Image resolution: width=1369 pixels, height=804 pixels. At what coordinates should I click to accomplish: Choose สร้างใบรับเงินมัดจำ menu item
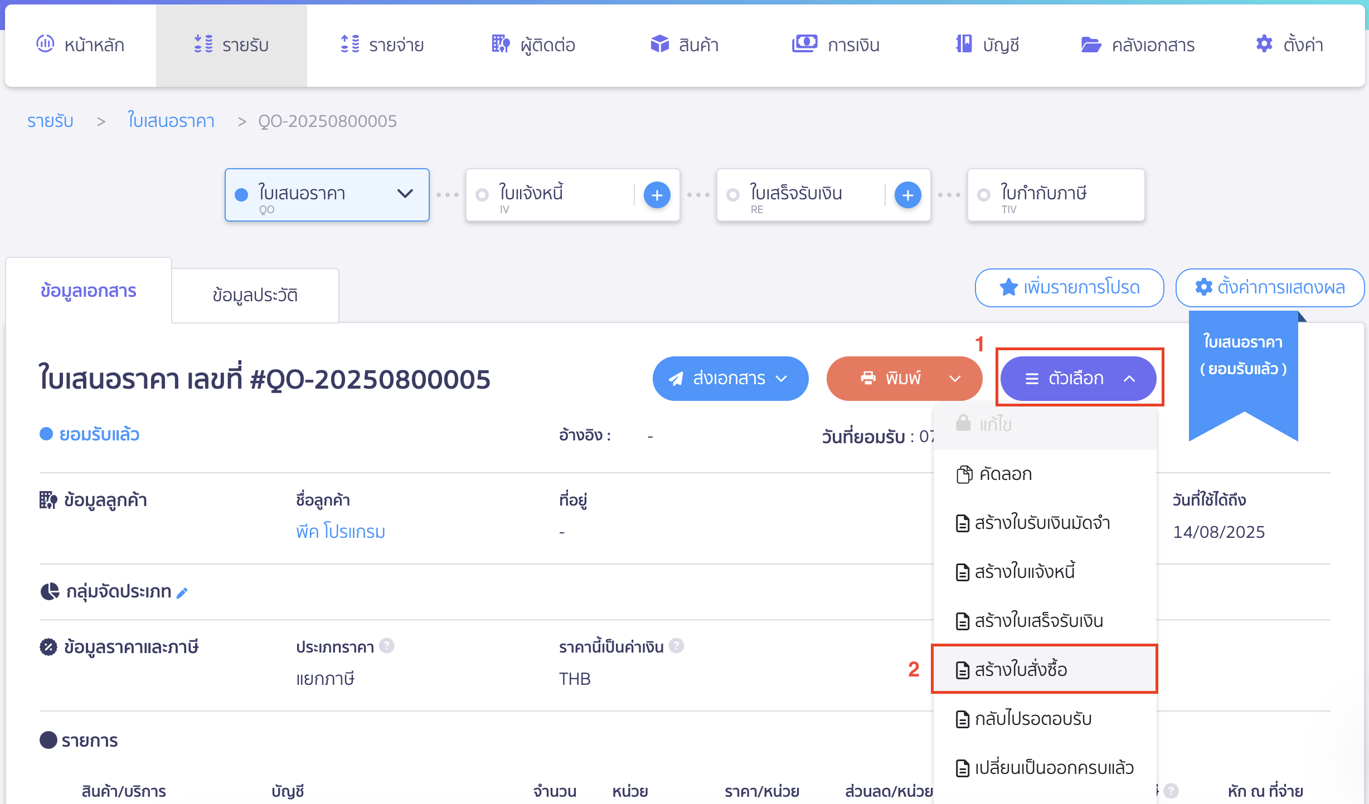point(1045,523)
